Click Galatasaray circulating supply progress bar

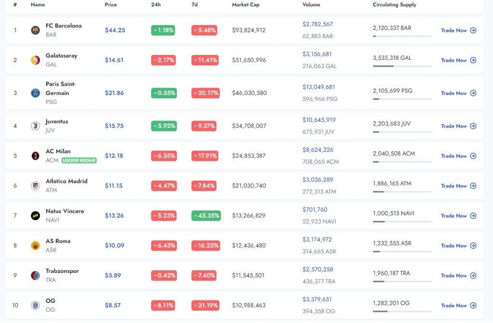pyautogui.click(x=402, y=66)
